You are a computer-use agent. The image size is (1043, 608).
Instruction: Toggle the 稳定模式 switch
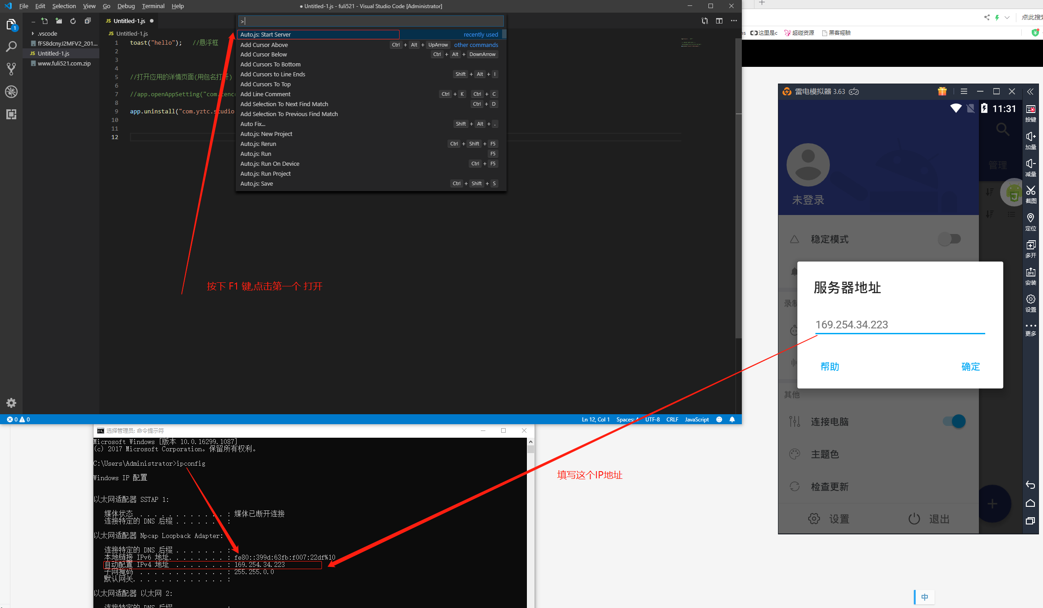pyautogui.click(x=950, y=239)
